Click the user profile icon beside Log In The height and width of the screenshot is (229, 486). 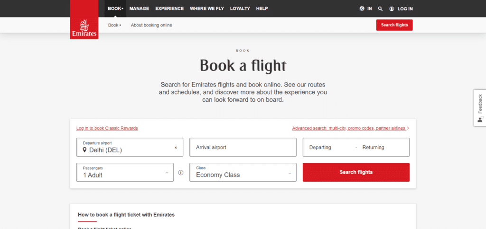(392, 9)
